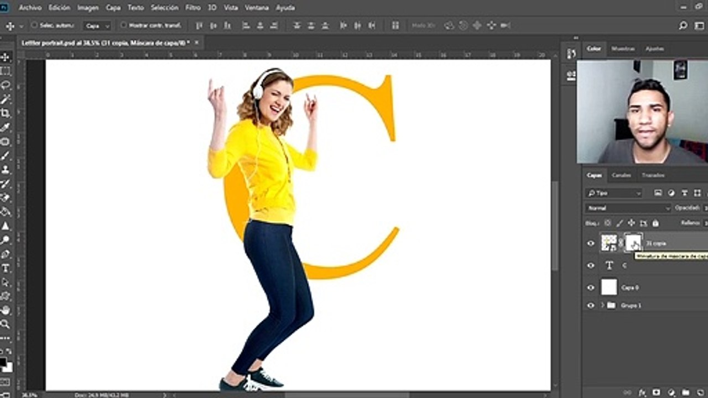Open the History panel icon in collapsed dock
This screenshot has height=398, width=708.
(571, 54)
